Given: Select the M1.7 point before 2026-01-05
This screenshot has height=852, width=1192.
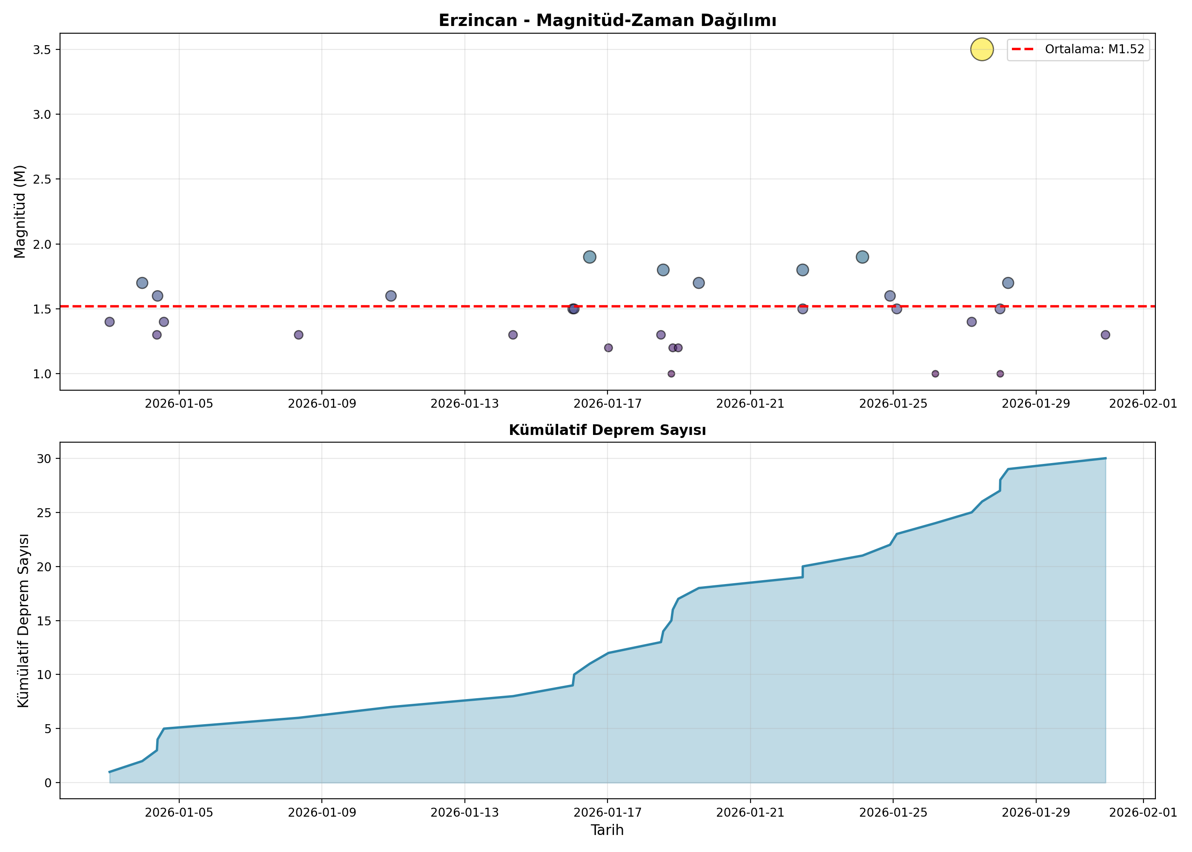Looking at the screenshot, I should coord(142,283).
